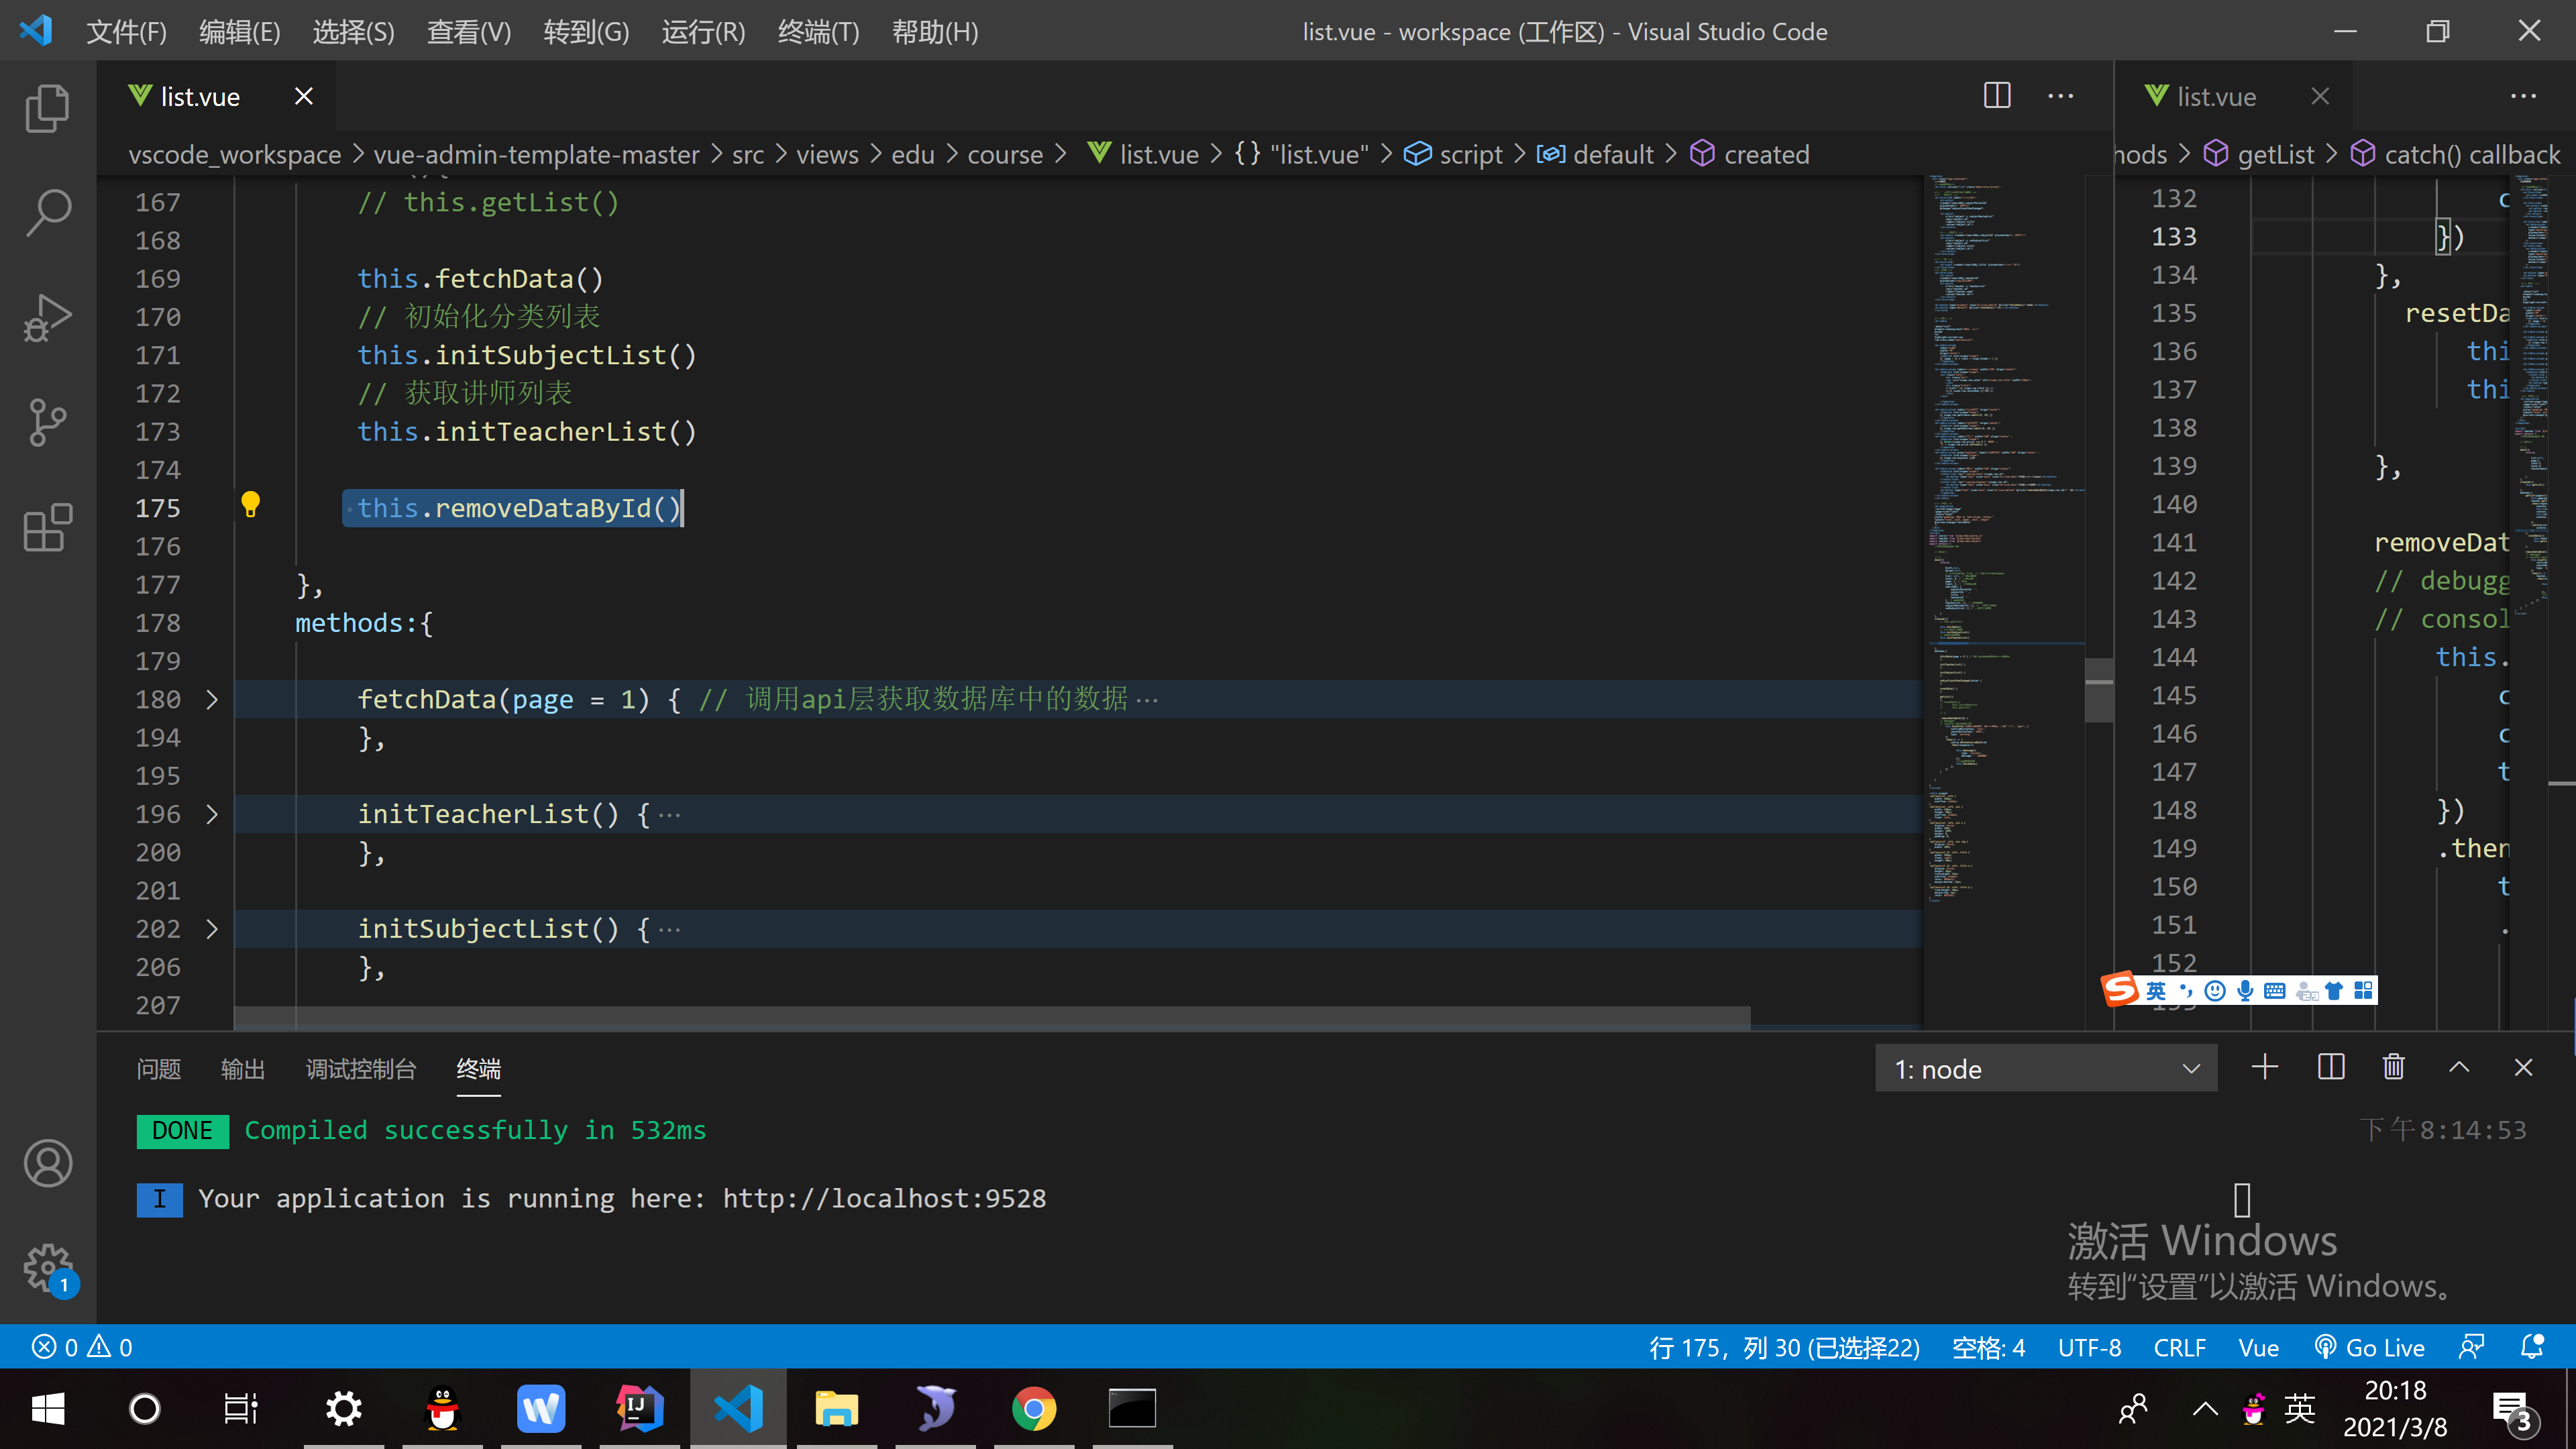Click the editor horizontal scrollbar

point(990,1017)
